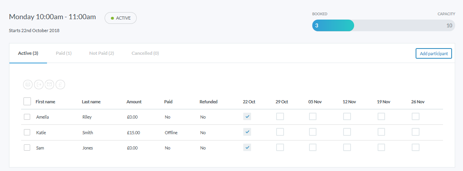Click the ACTIVE status badge

click(x=121, y=18)
